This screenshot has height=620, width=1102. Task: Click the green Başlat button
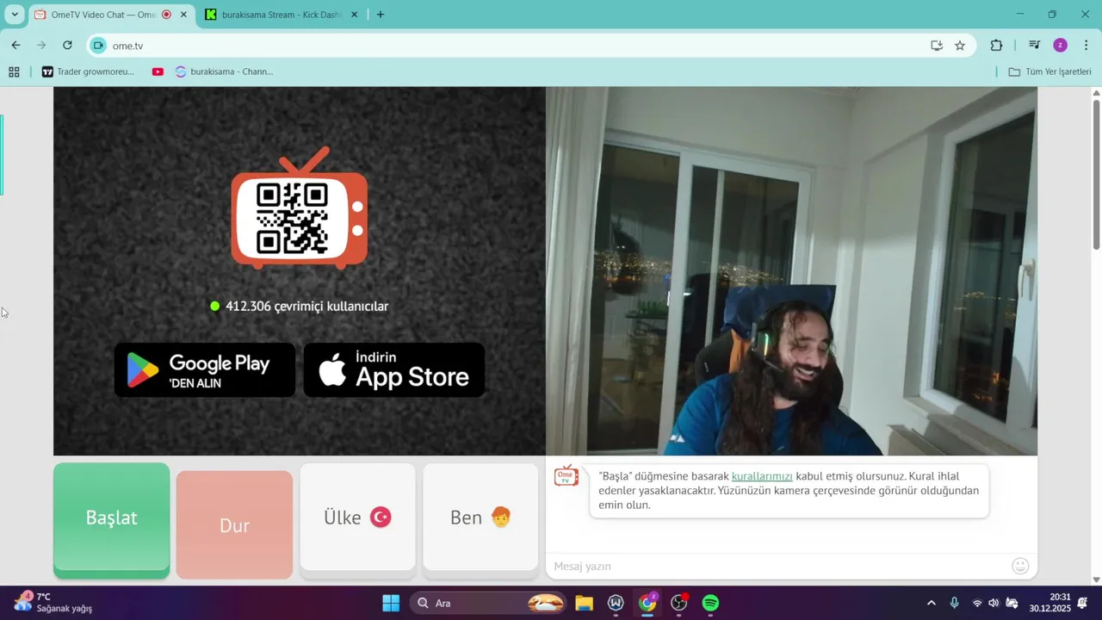coord(111,518)
